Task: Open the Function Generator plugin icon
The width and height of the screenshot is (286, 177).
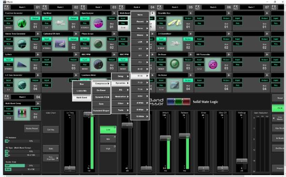Action: 22,23
